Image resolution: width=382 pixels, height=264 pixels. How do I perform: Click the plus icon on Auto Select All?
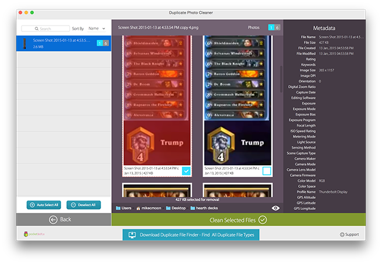(32, 205)
